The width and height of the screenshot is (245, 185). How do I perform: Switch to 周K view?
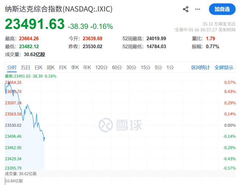click(x=51, y=67)
